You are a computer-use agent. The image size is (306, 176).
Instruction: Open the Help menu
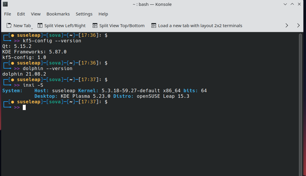coord(103,14)
